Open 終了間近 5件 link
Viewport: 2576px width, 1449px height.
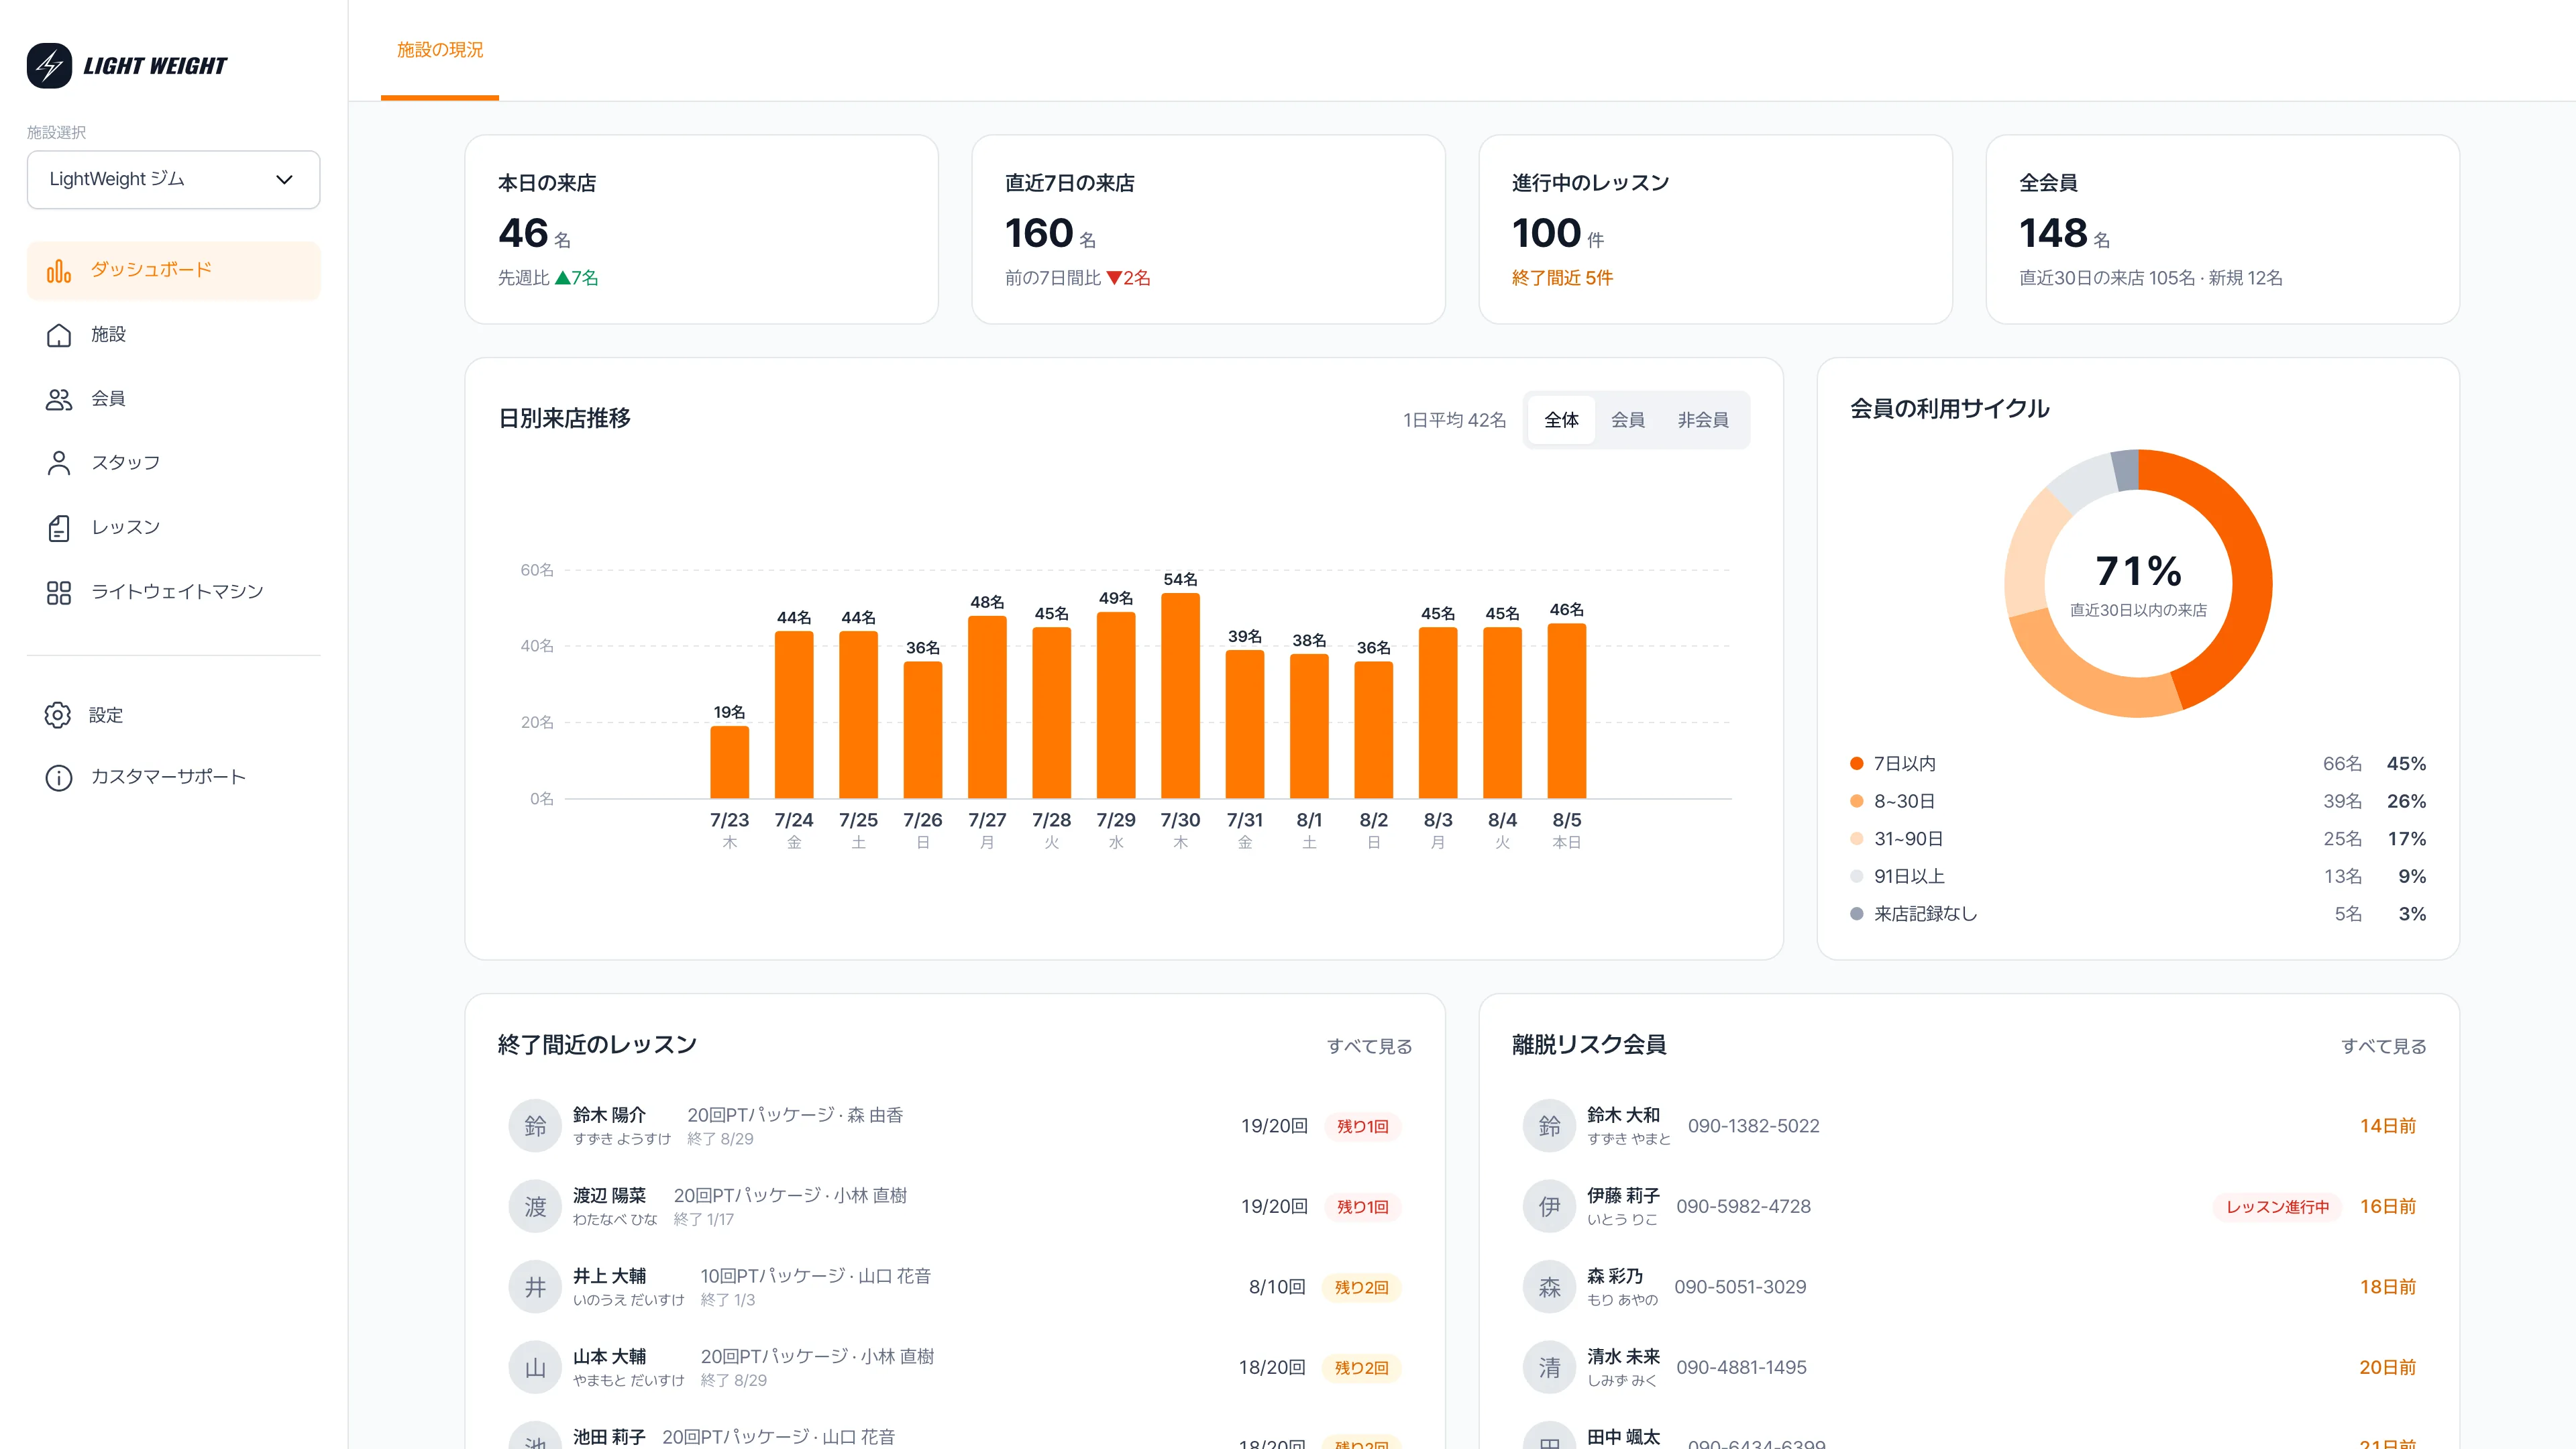point(1562,278)
